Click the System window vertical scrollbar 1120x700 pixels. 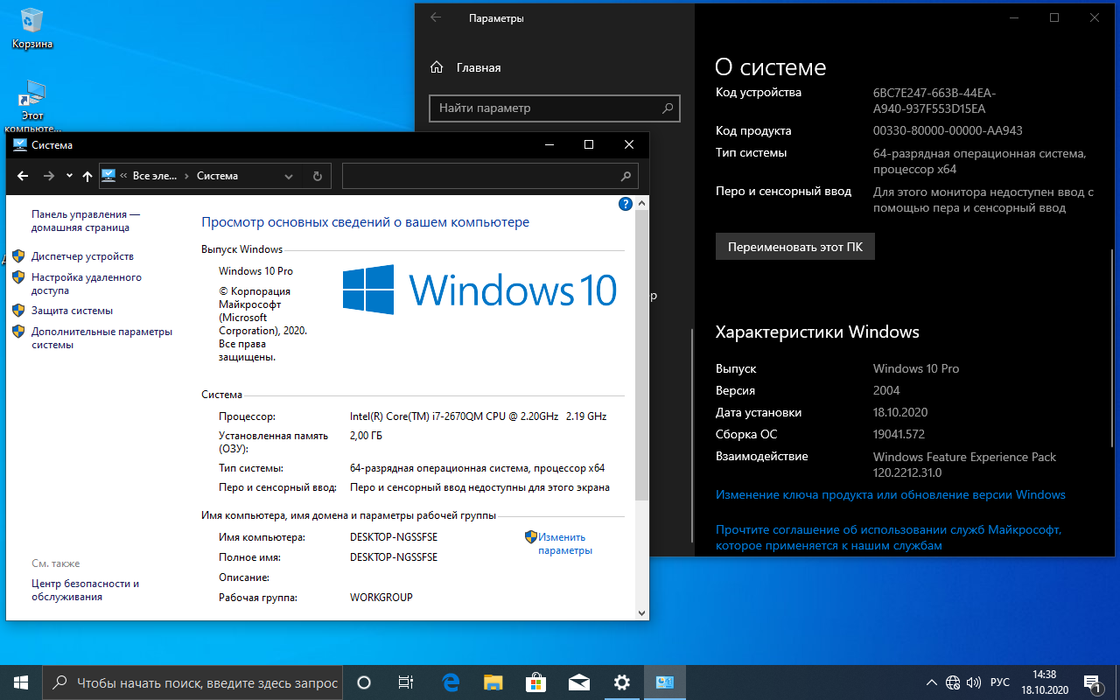pyautogui.click(x=642, y=354)
